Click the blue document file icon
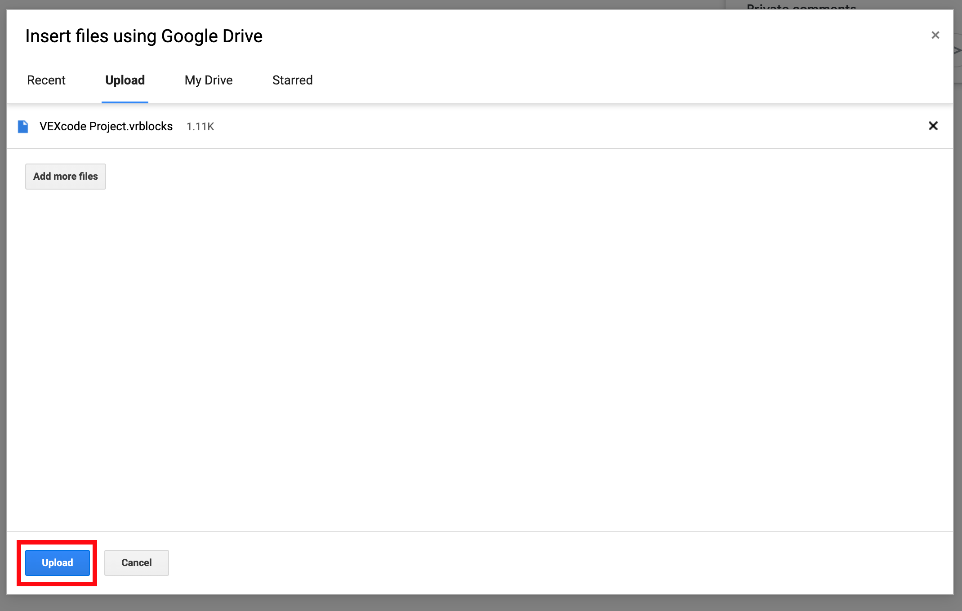This screenshot has width=962, height=611. pyautogui.click(x=23, y=127)
